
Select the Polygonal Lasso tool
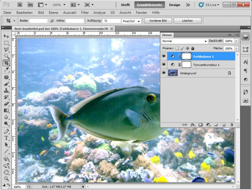[x=6, y=49]
